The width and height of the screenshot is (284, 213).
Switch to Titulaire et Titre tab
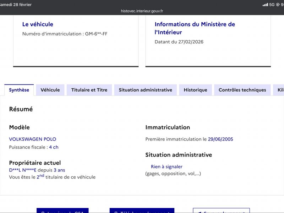point(89,90)
